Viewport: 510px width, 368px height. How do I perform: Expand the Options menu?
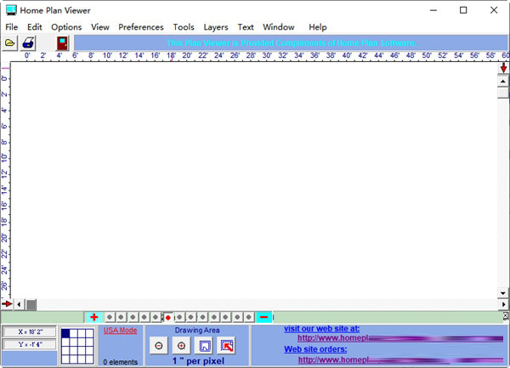tap(66, 27)
